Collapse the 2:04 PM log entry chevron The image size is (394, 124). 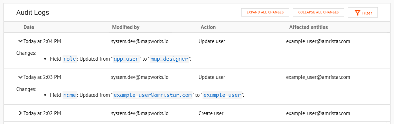21,41
